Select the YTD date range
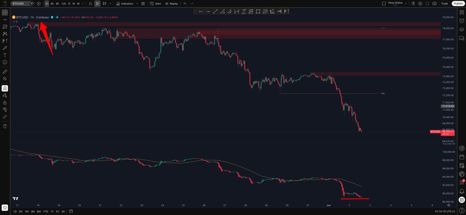The height and width of the screenshot is (215, 466). (45, 212)
